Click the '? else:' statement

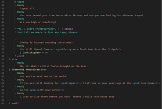pyautogui.click(x=14, y=59)
